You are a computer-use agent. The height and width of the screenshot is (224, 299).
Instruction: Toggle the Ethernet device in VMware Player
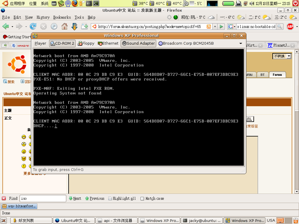pos(108,43)
